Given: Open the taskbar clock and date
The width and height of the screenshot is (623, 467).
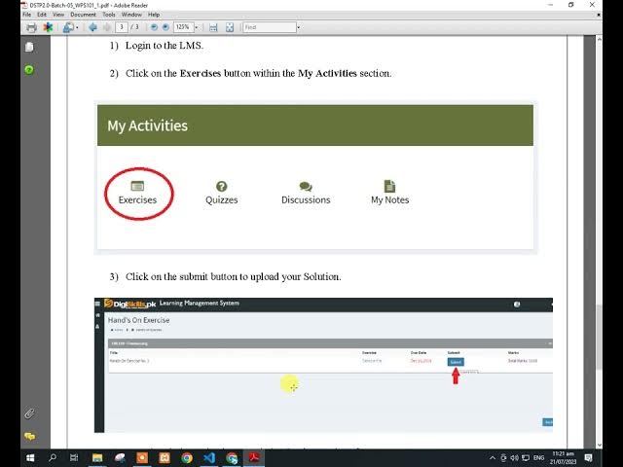Looking at the screenshot, I should coord(563,458).
